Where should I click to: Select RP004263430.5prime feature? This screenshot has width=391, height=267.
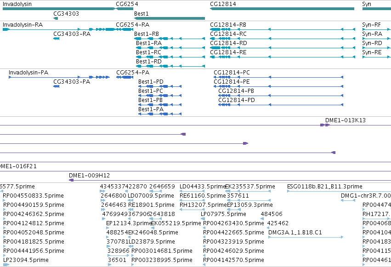(x=204, y=228)
